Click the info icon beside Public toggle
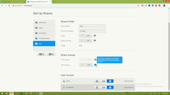The image size is (170, 95). tap(95, 36)
